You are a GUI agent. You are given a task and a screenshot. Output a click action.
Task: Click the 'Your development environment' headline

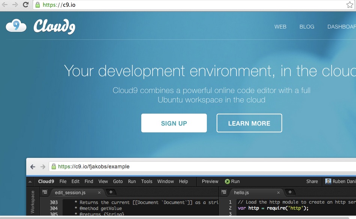210,70
